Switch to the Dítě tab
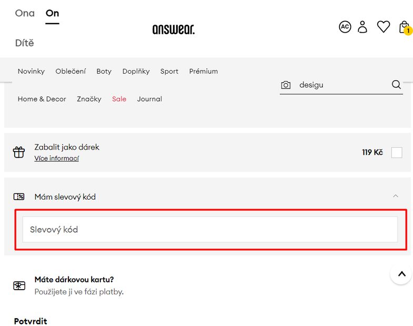 click(x=25, y=43)
